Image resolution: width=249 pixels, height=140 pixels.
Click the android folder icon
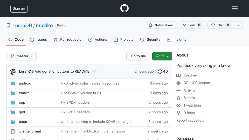(13, 83)
